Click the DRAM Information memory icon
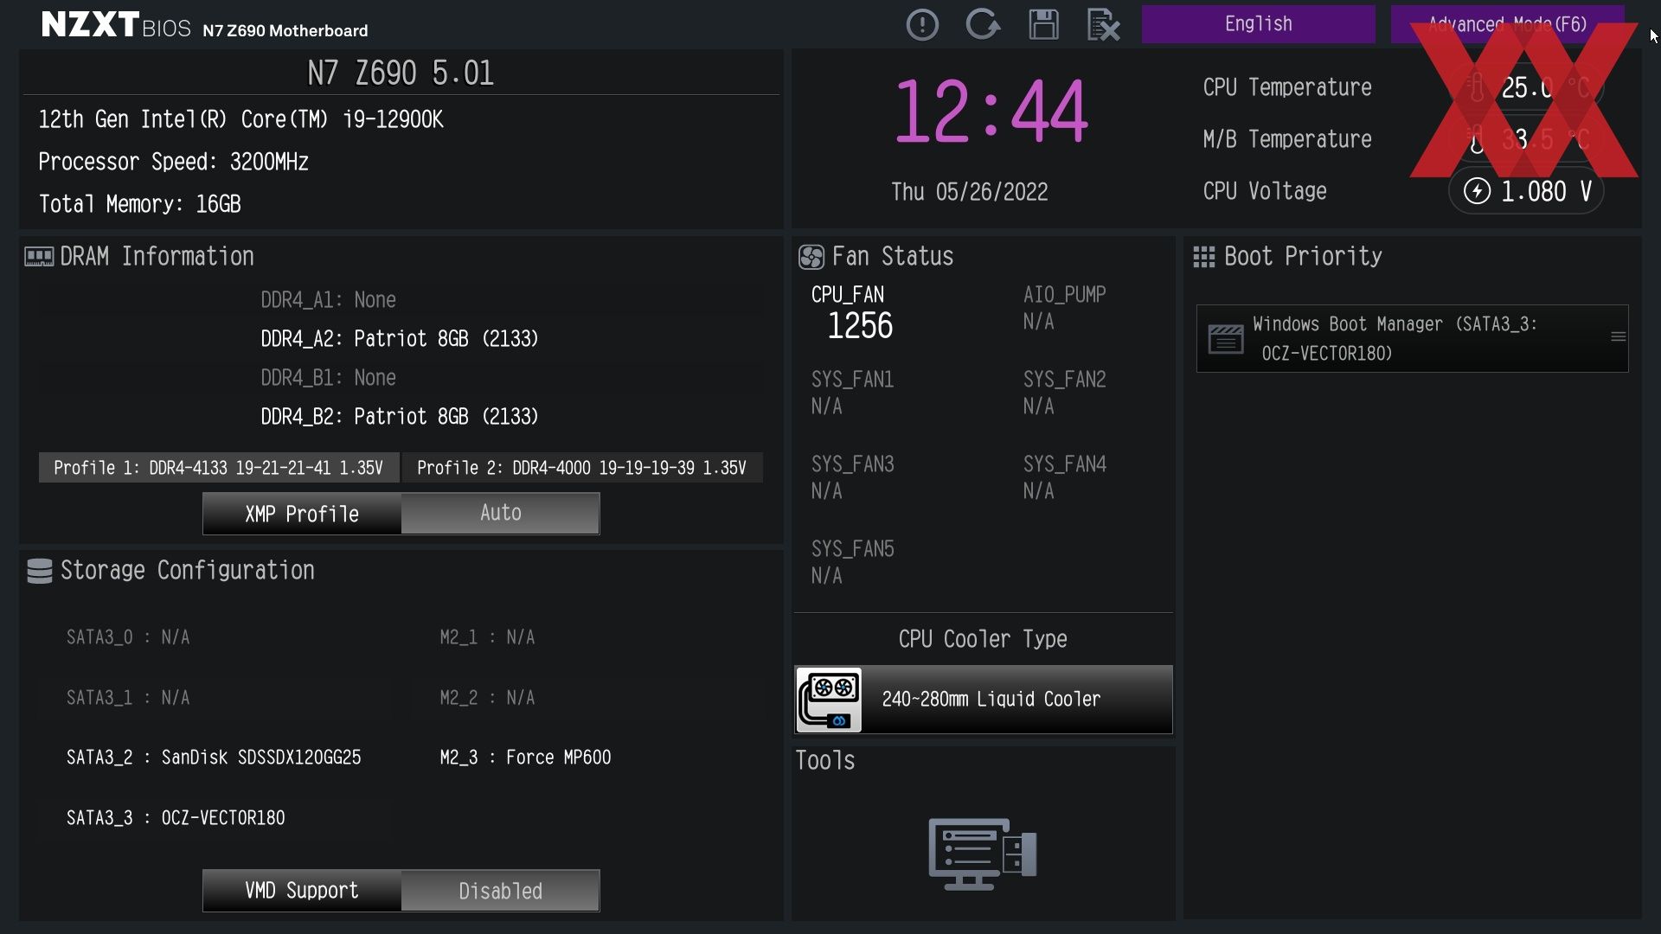Screen dimensions: 1661x934 tap(39, 257)
